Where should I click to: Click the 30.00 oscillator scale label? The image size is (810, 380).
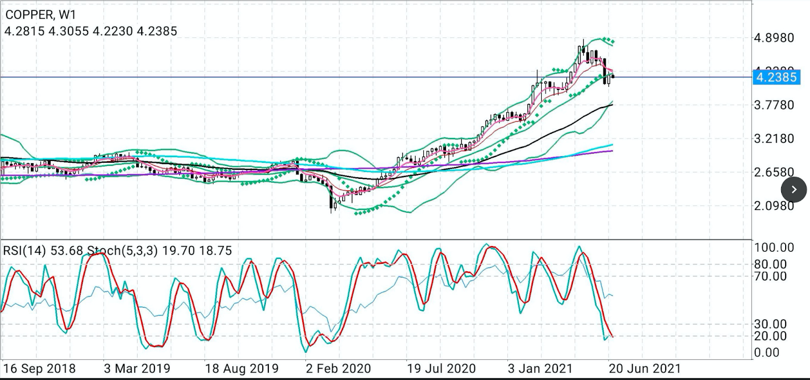[x=771, y=324]
